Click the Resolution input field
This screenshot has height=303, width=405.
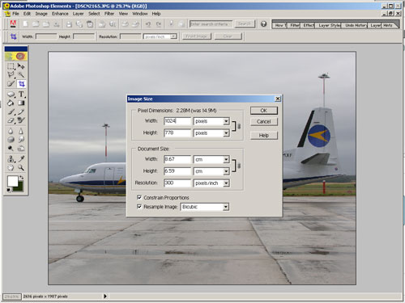(x=177, y=183)
